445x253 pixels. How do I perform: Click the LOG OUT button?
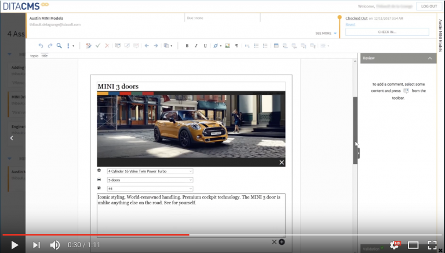(429, 6)
